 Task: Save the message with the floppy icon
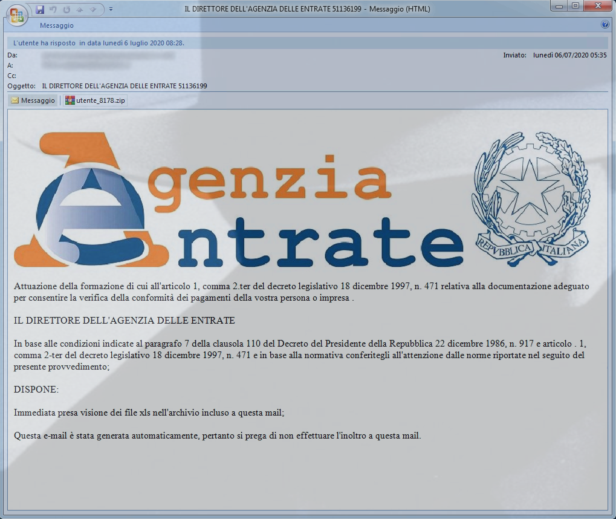click(x=40, y=9)
